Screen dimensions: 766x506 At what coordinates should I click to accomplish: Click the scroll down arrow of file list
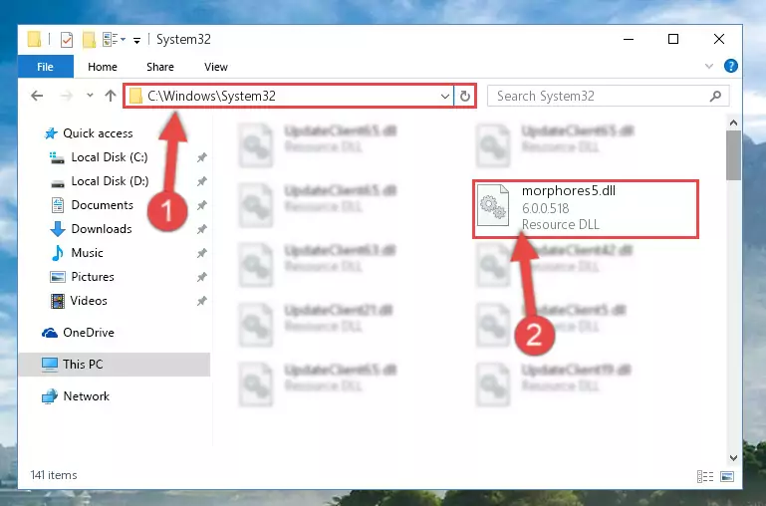coord(733,457)
